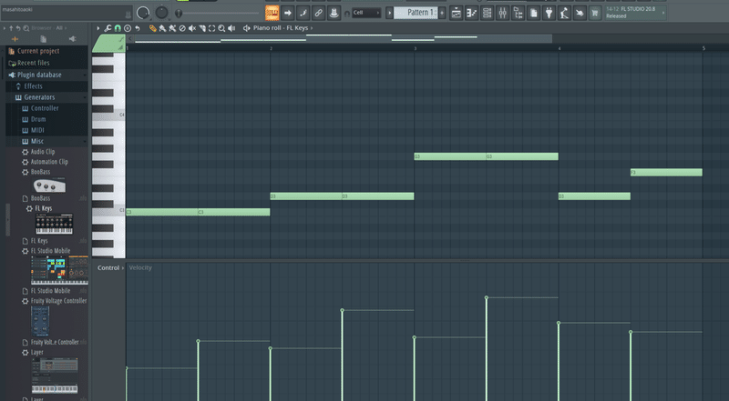This screenshot has height=401, width=729.
Task: Select the Automation Clip entry
Action: 49,162
